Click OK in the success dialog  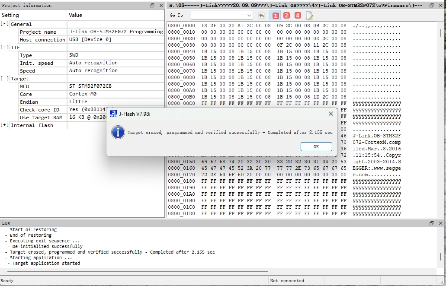[316, 146]
